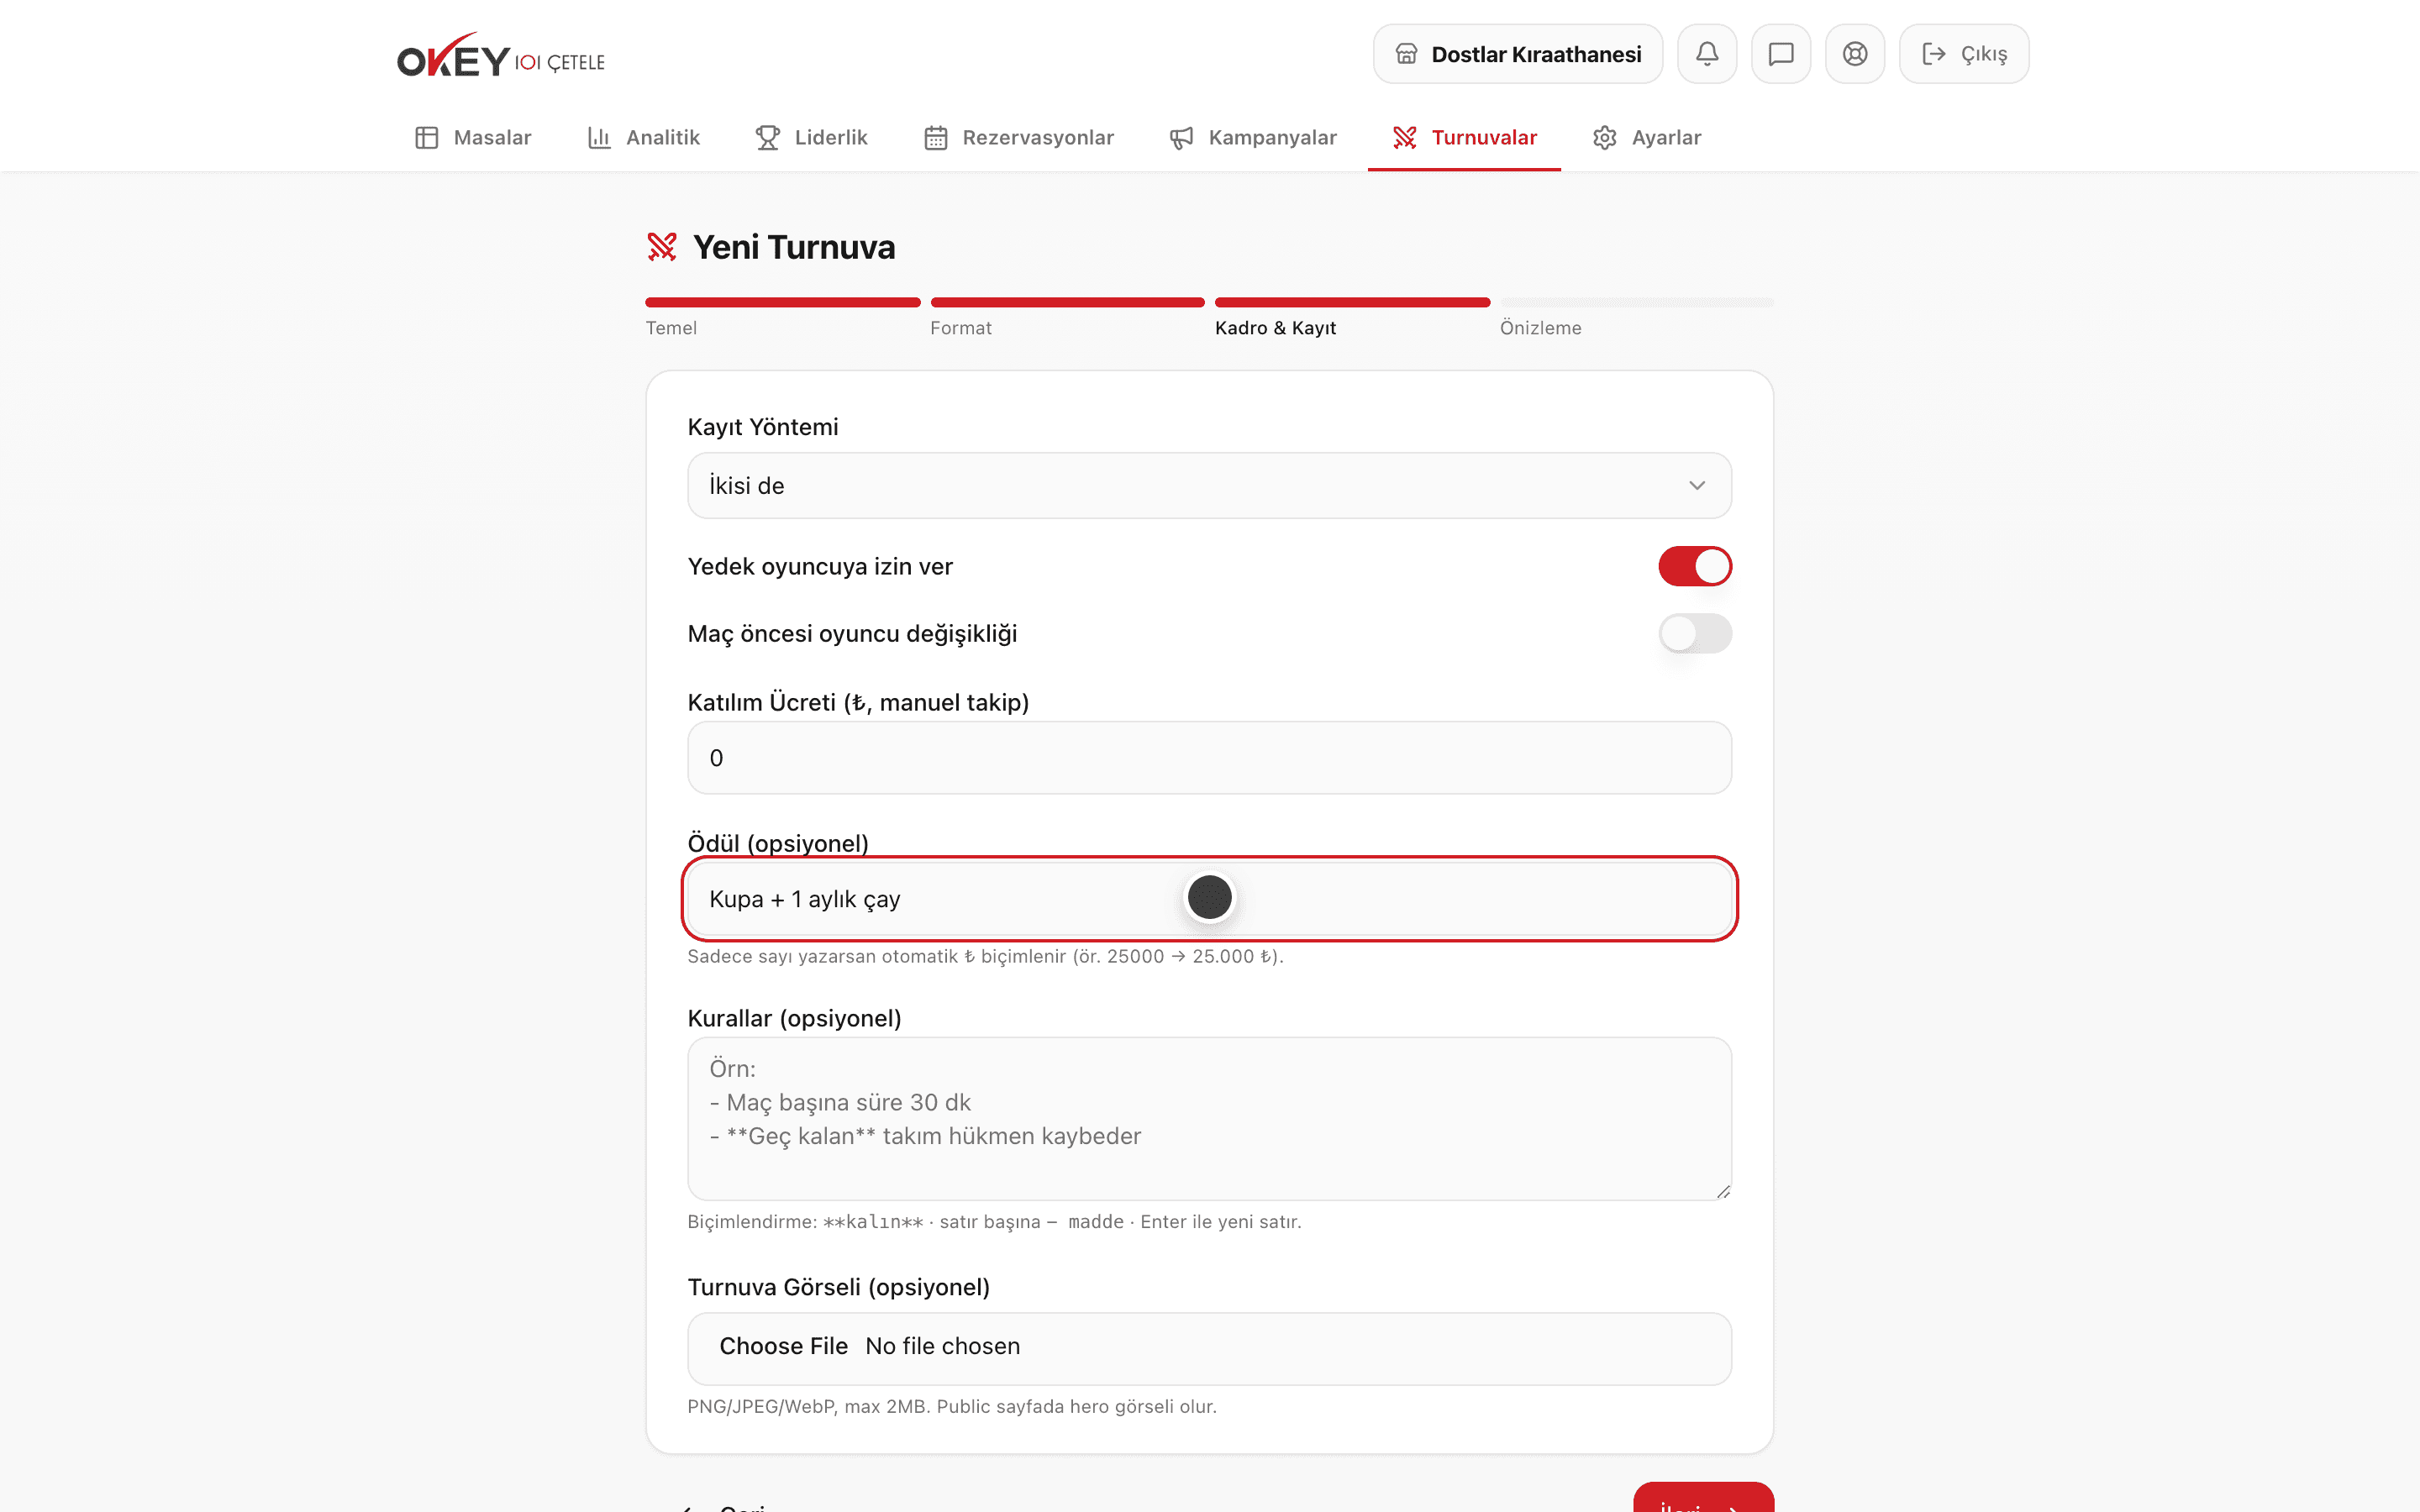Go to the Kampanyalar tab

[1254, 138]
